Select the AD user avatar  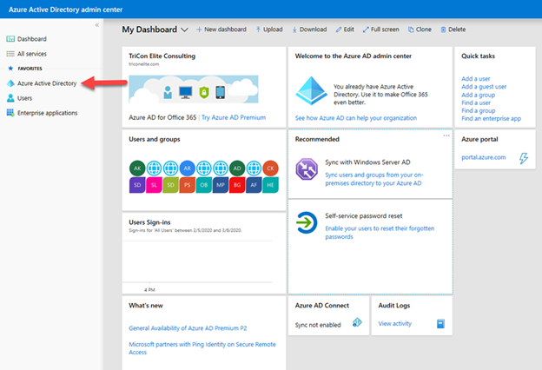(x=237, y=168)
